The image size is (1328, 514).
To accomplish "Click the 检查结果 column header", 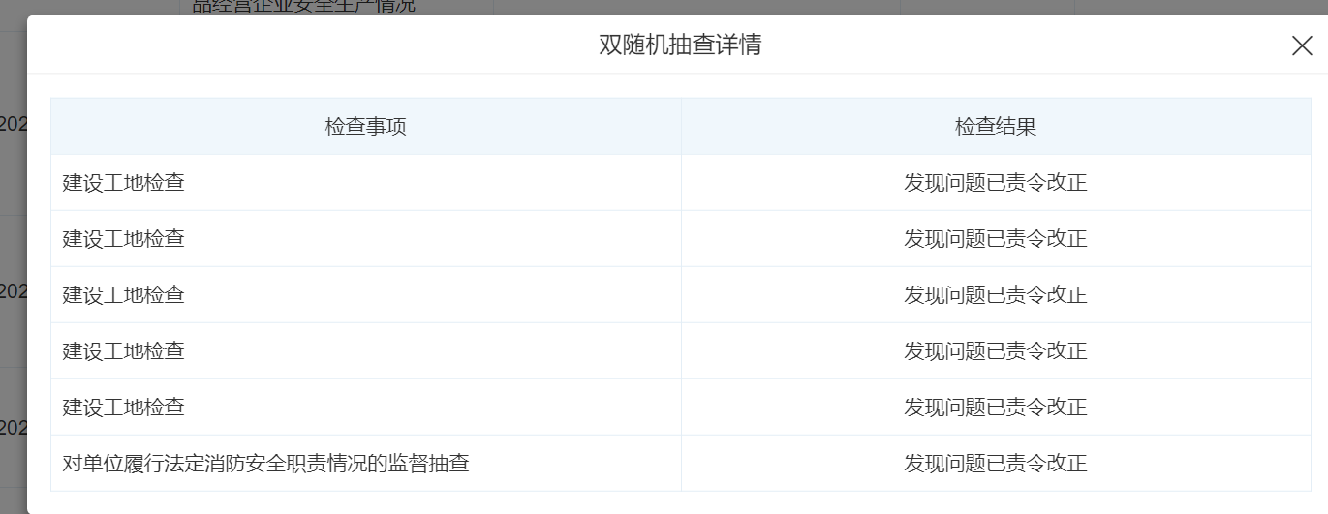I will (996, 127).
